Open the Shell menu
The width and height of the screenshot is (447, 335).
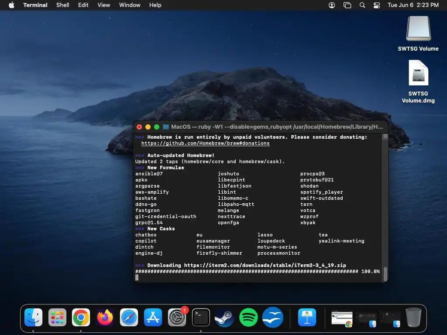tap(63, 5)
